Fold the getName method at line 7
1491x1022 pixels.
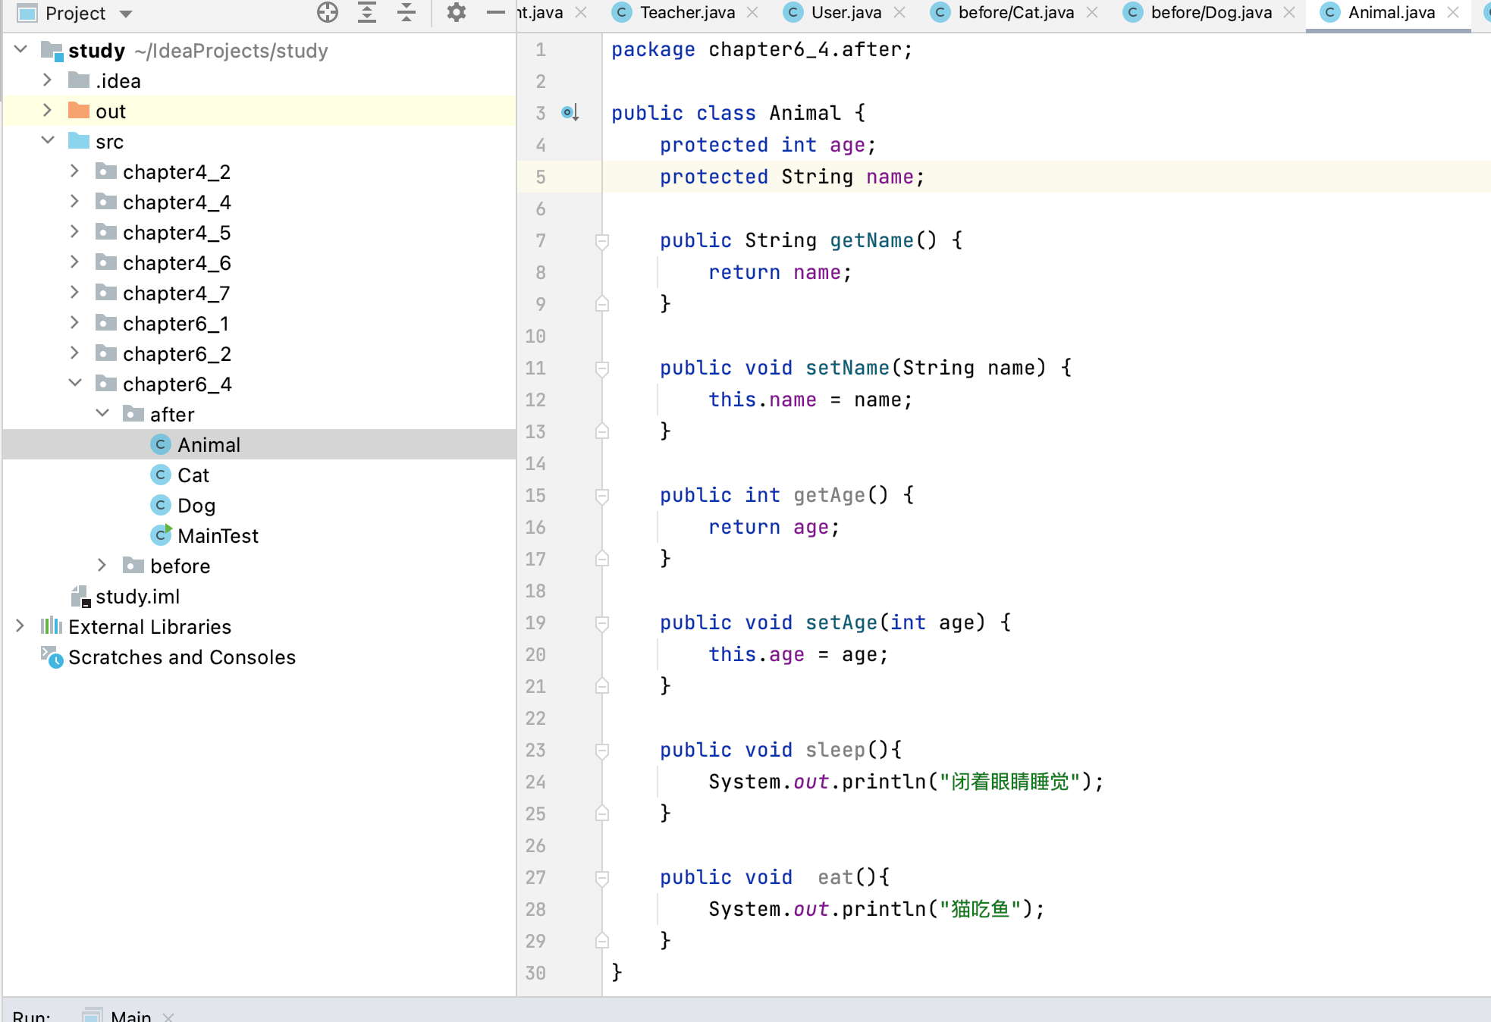click(602, 241)
